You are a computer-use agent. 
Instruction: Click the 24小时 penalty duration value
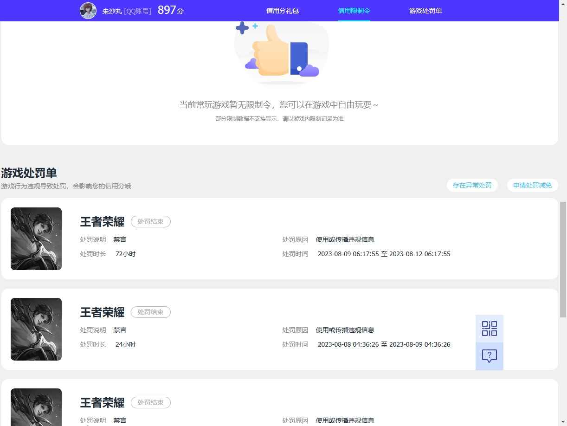(125, 345)
